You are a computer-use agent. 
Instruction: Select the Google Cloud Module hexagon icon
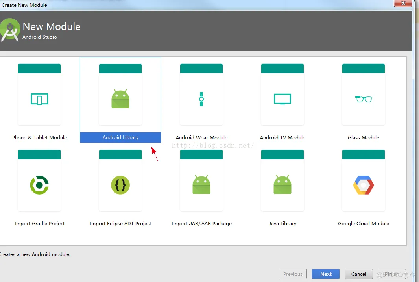click(364, 185)
